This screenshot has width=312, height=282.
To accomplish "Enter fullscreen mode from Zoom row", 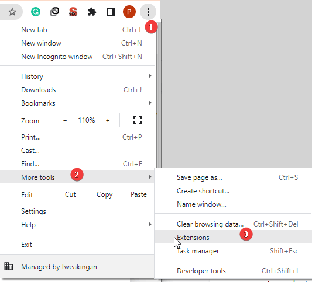I will click(138, 120).
